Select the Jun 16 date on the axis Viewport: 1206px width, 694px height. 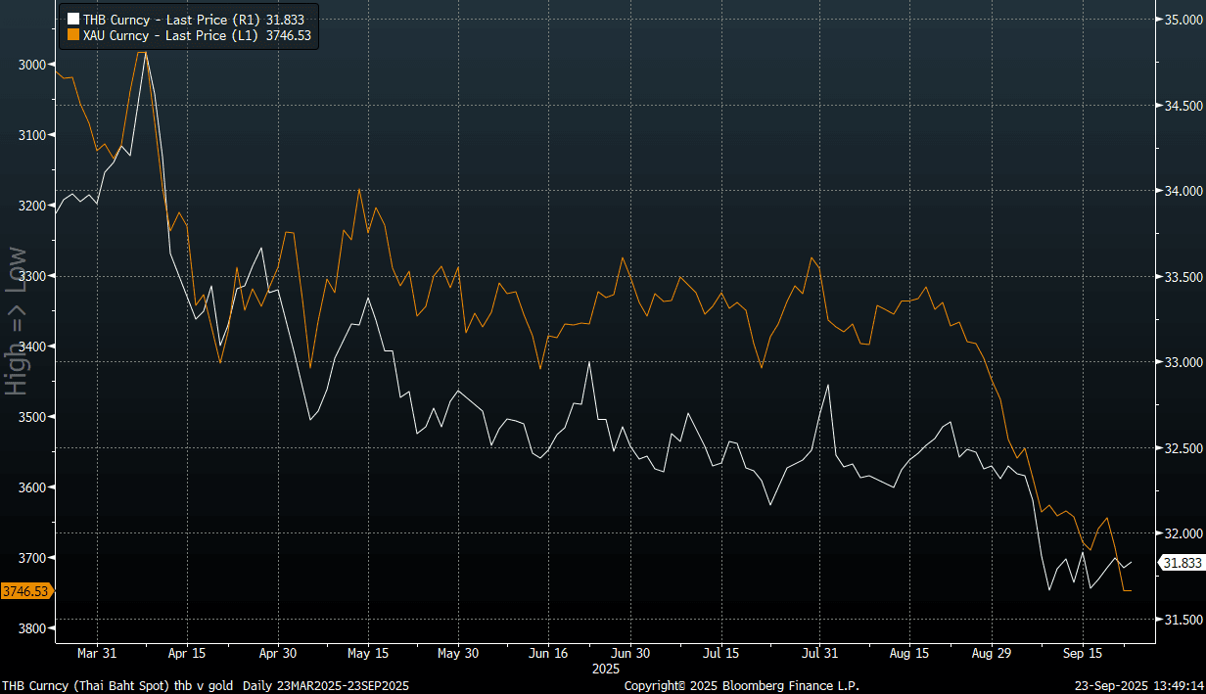[548, 652]
